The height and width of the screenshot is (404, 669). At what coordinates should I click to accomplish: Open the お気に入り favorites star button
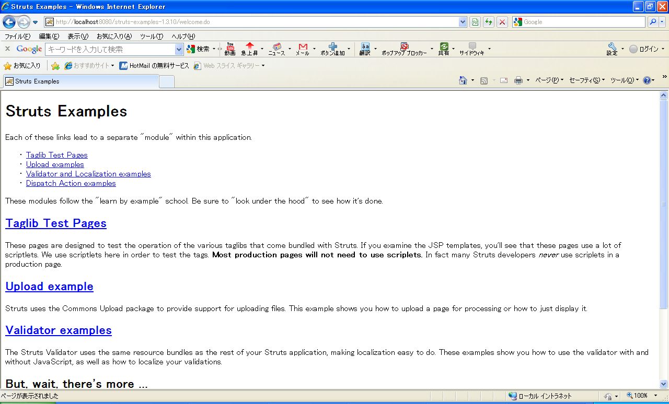pos(22,66)
